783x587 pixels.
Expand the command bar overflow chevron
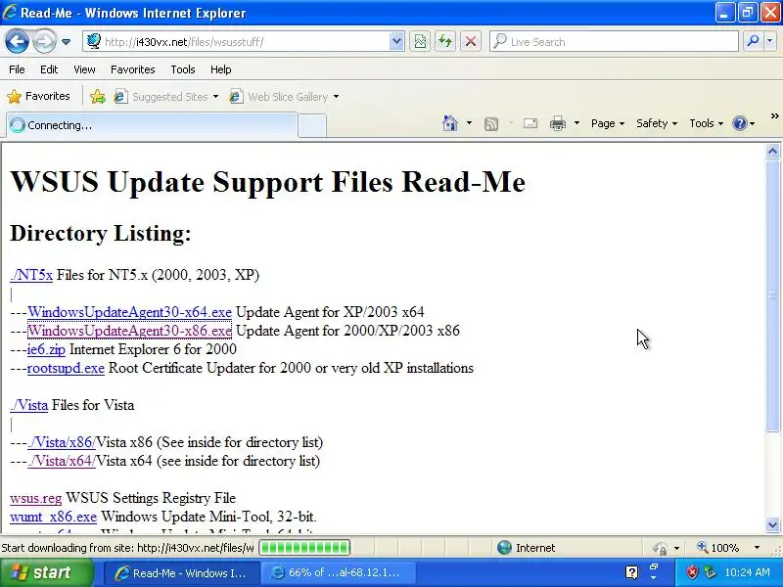coord(774,116)
